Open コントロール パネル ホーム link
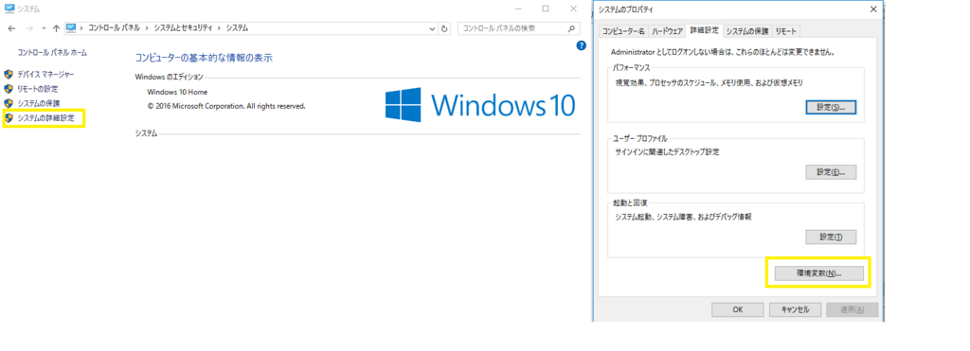Screen dimensions: 970x351 tap(52, 53)
